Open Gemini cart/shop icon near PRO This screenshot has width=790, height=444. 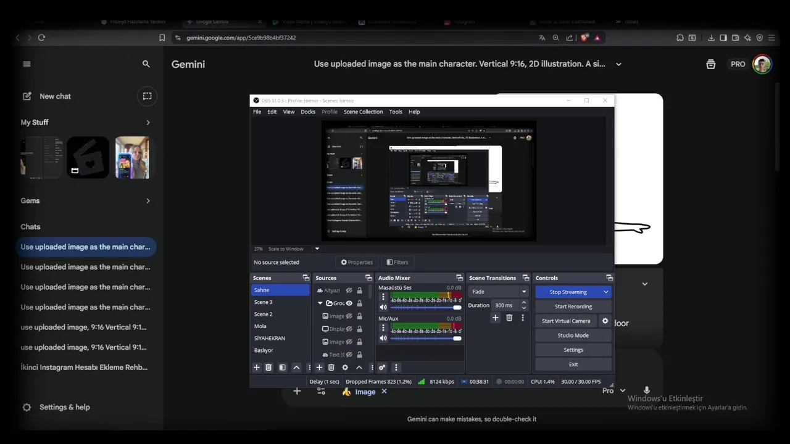click(711, 64)
